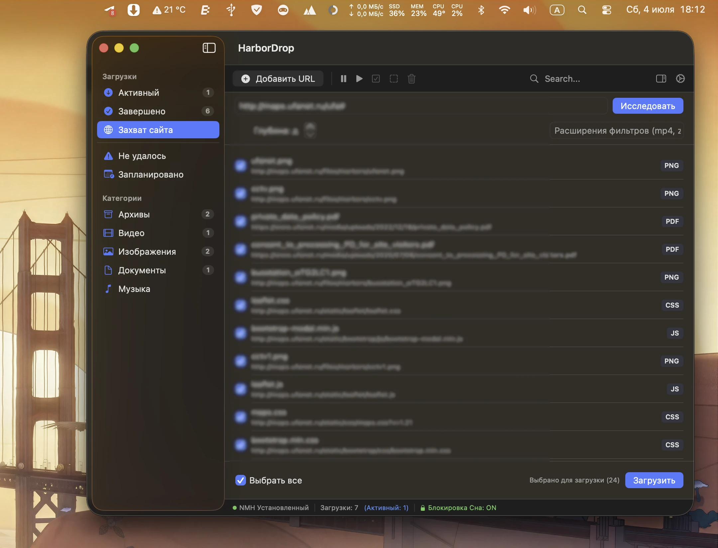Click the depth stepper arrows

310,130
